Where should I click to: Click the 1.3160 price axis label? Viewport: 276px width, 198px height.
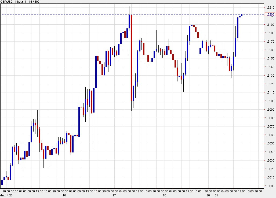(270, 50)
